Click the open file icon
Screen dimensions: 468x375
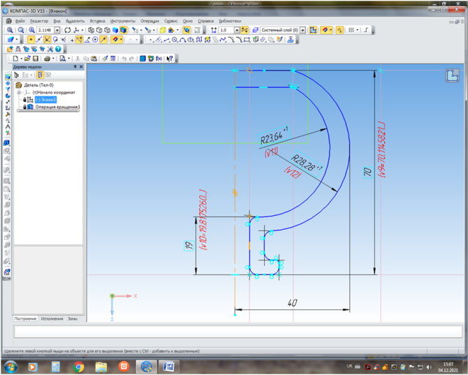[x=27, y=59]
